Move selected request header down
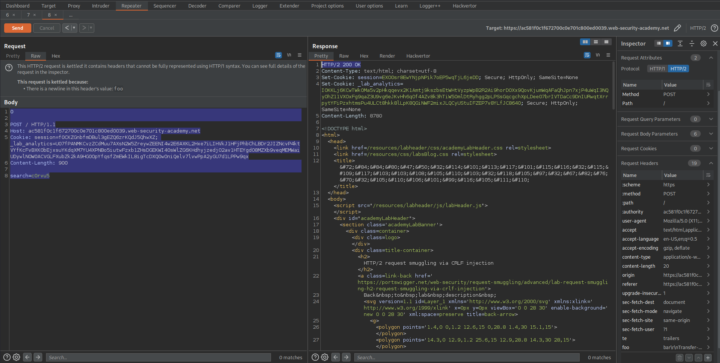720x363 pixels. pos(689,357)
